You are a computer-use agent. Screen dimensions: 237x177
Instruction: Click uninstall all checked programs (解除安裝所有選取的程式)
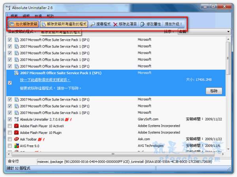[64, 24]
